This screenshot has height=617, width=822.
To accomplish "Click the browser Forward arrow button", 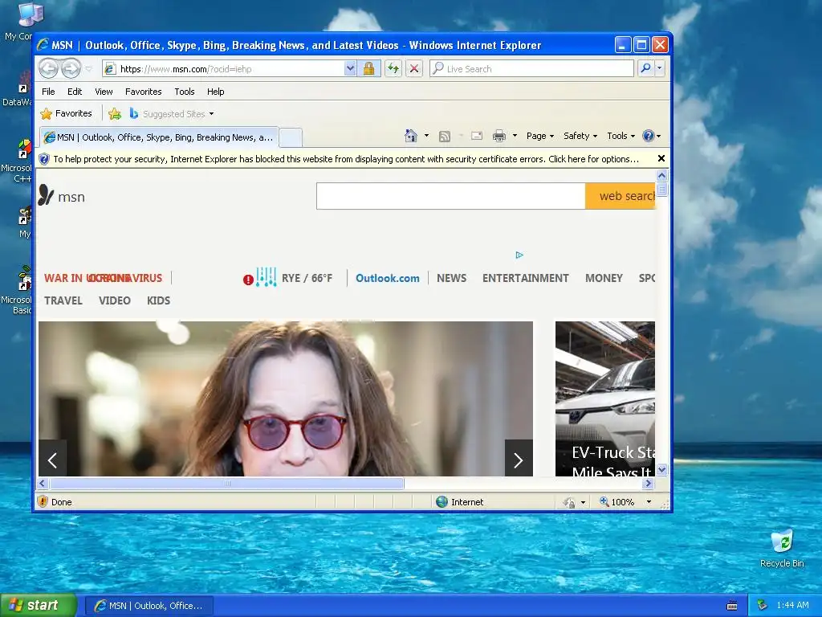I will click(71, 69).
